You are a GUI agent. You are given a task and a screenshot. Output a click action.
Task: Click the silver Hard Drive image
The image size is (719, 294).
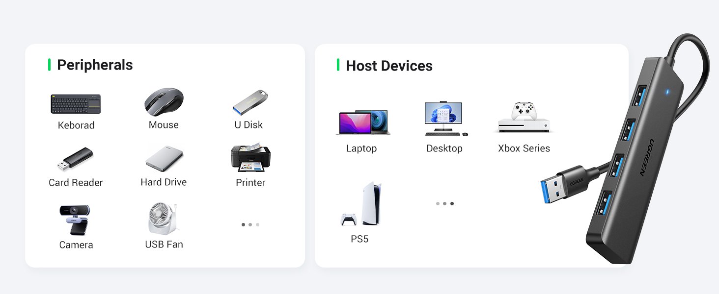[164, 158]
